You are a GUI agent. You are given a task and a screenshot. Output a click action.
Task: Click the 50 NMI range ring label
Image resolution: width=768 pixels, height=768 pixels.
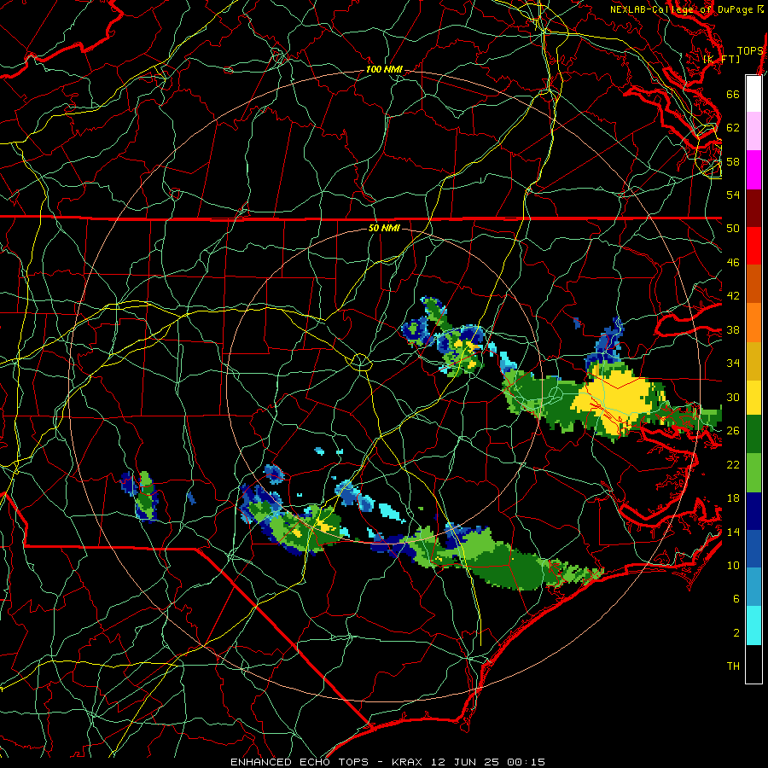tap(384, 228)
